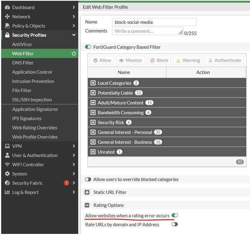Expand the Static URL Filter section
250x237 pixels.
coord(87,192)
